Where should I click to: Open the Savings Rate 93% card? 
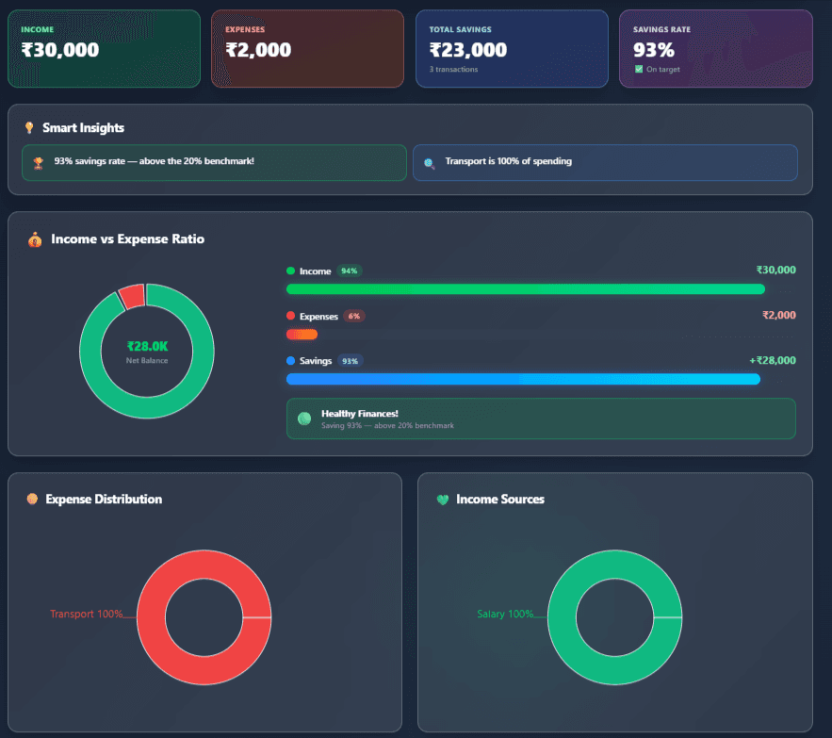click(716, 48)
